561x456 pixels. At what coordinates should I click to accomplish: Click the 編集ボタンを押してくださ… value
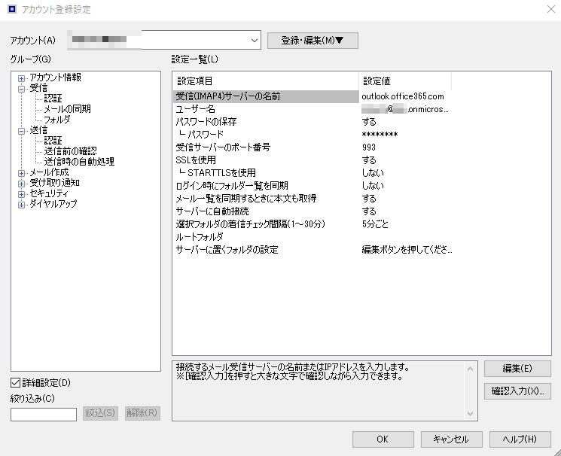407,250
